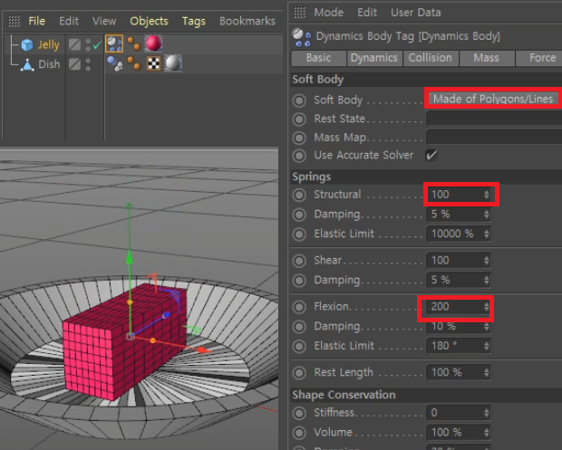The width and height of the screenshot is (562, 450).
Task: Open the Object Manager Edit menu
Action: point(69,21)
